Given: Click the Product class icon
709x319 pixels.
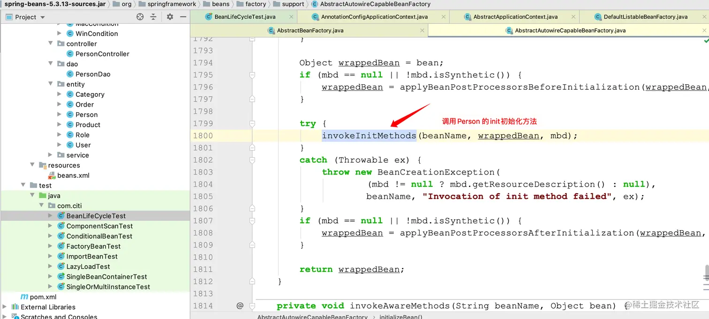Looking at the screenshot, I should coord(70,125).
